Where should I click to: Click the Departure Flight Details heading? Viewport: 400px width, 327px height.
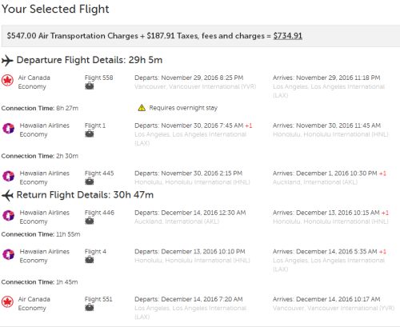coord(90,60)
